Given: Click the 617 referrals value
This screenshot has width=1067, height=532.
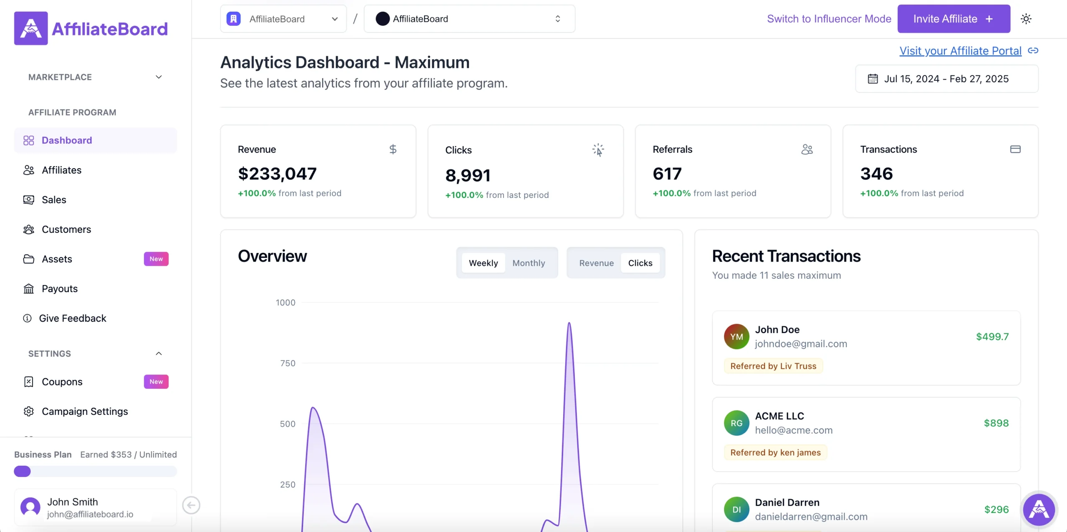Looking at the screenshot, I should point(667,174).
